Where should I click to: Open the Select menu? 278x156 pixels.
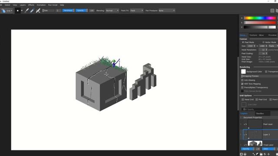(x=7, y=5)
